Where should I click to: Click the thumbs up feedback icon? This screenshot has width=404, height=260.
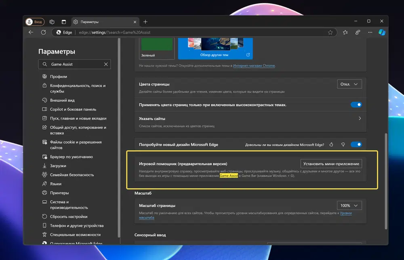point(331,145)
